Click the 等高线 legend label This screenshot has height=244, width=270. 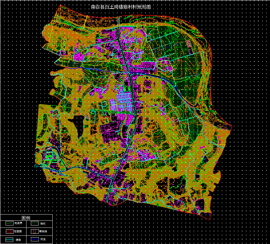point(43,231)
